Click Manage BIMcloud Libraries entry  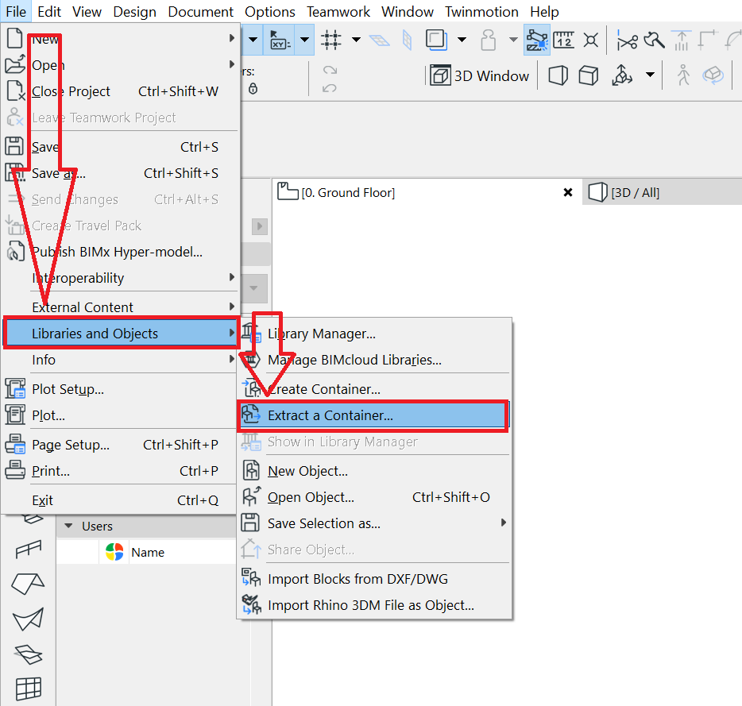click(374, 360)
